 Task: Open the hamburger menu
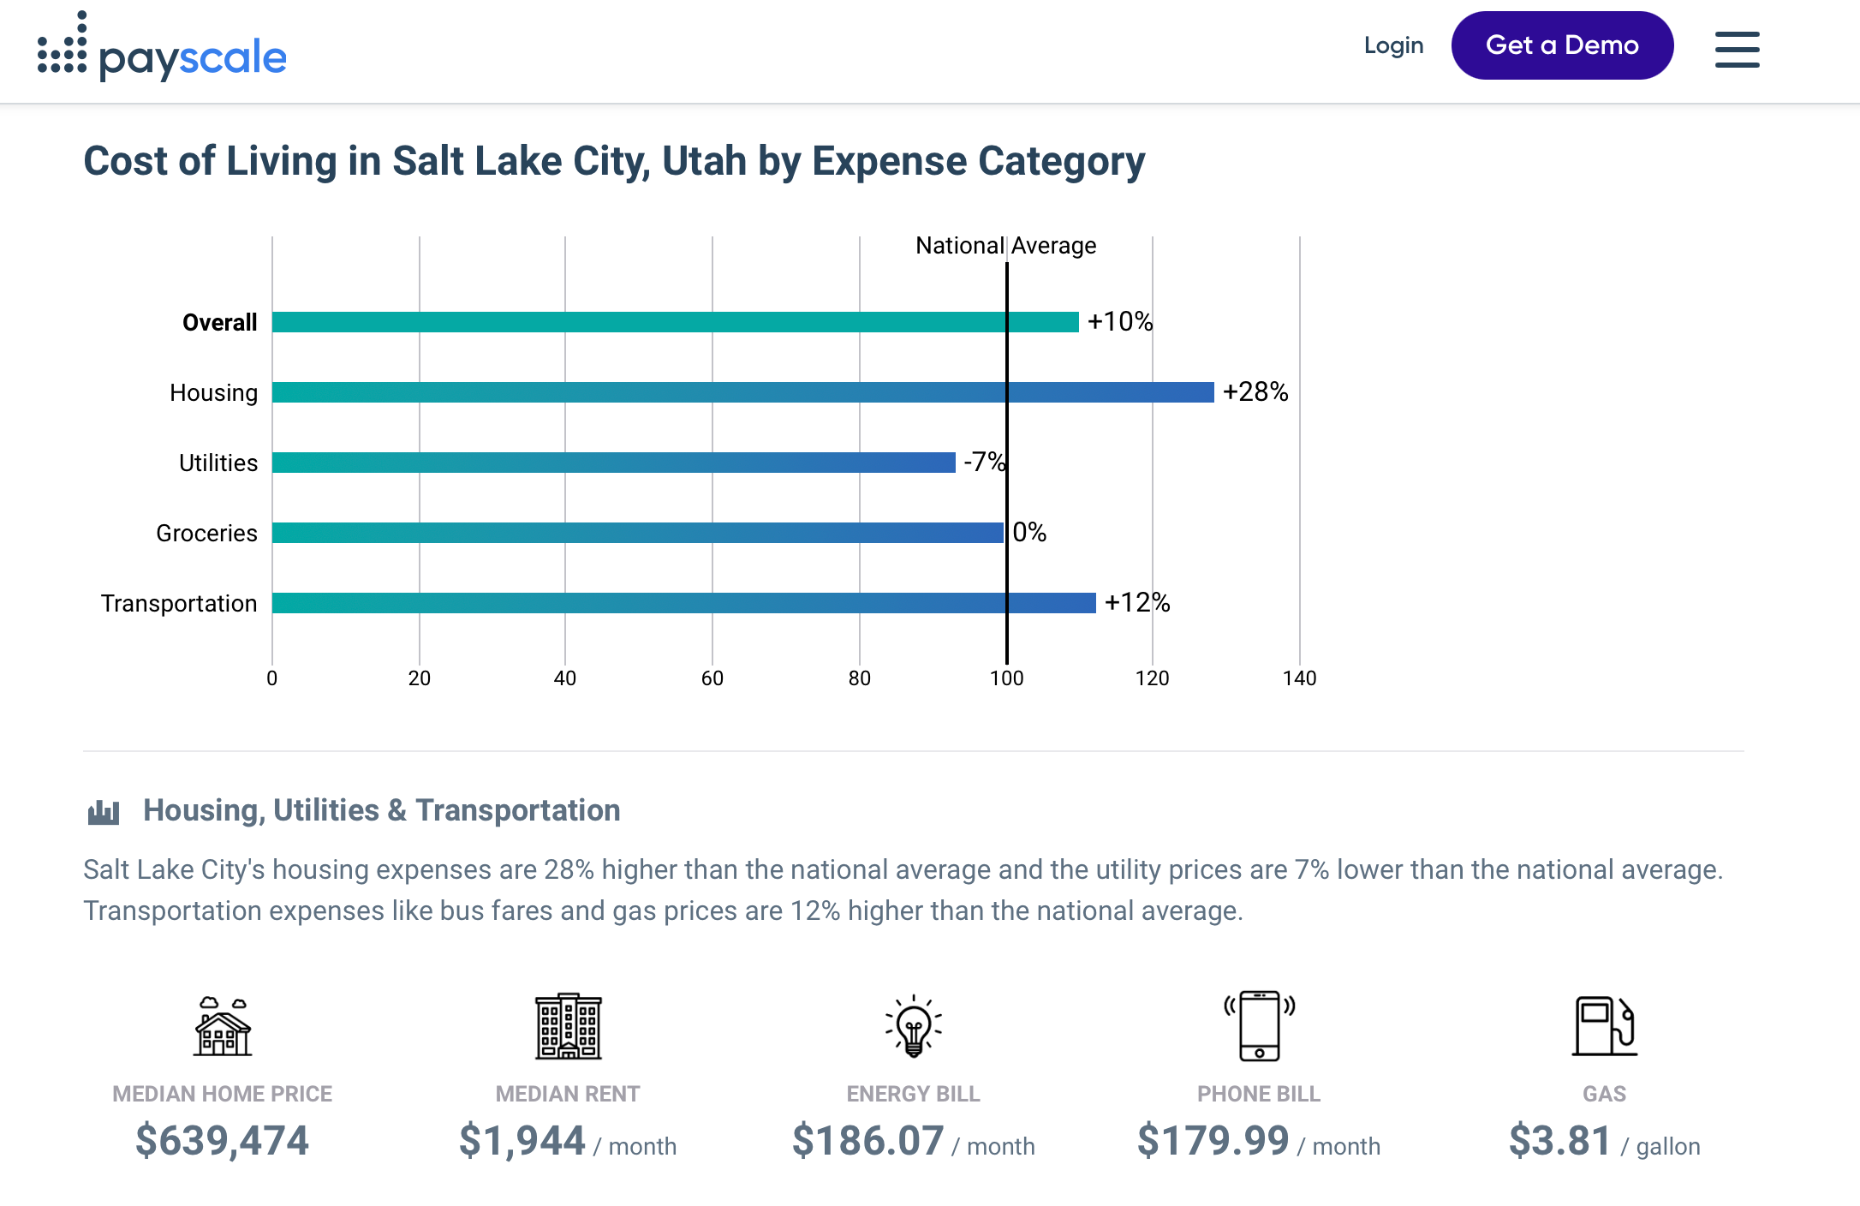(1736, 49)
